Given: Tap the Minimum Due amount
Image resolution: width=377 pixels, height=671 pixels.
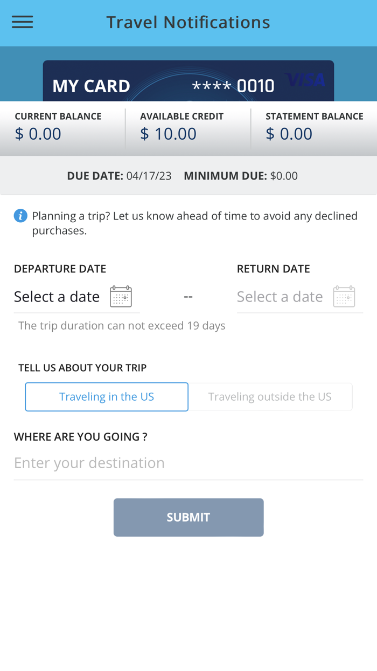Looking at the screenshot, I should (x=284, y=176).
